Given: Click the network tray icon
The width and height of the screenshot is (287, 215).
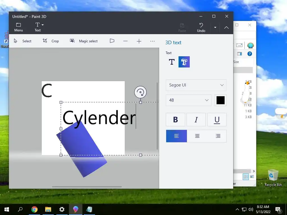Looking at the screenshot, I should click(x=244, y=209).
